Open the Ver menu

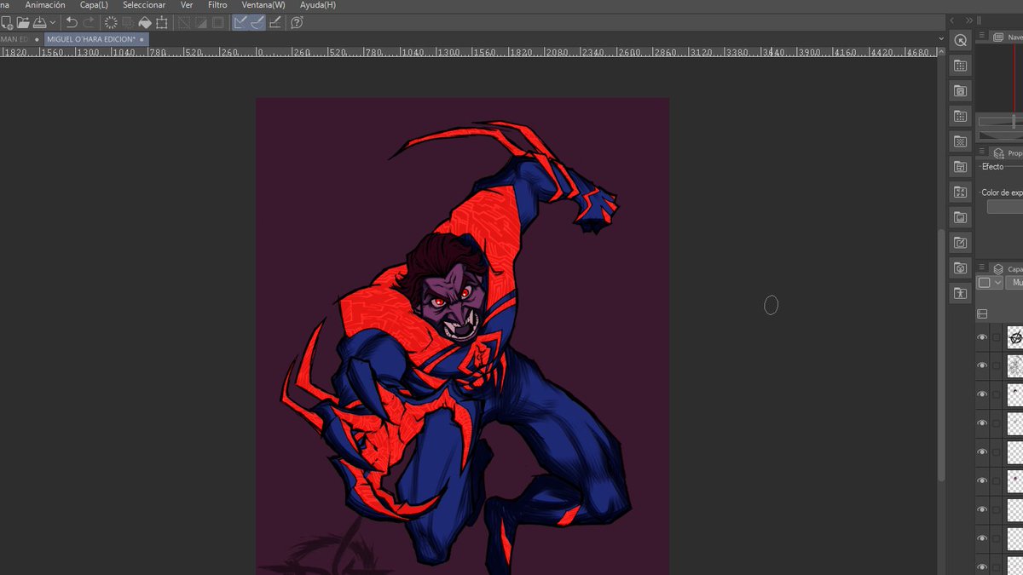(187, 5)
